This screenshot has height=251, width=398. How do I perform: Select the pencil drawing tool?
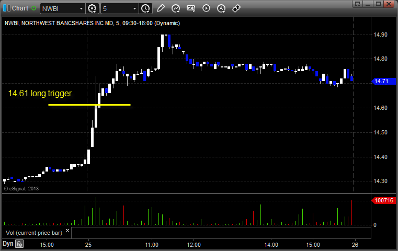click(x=161, y=8)
